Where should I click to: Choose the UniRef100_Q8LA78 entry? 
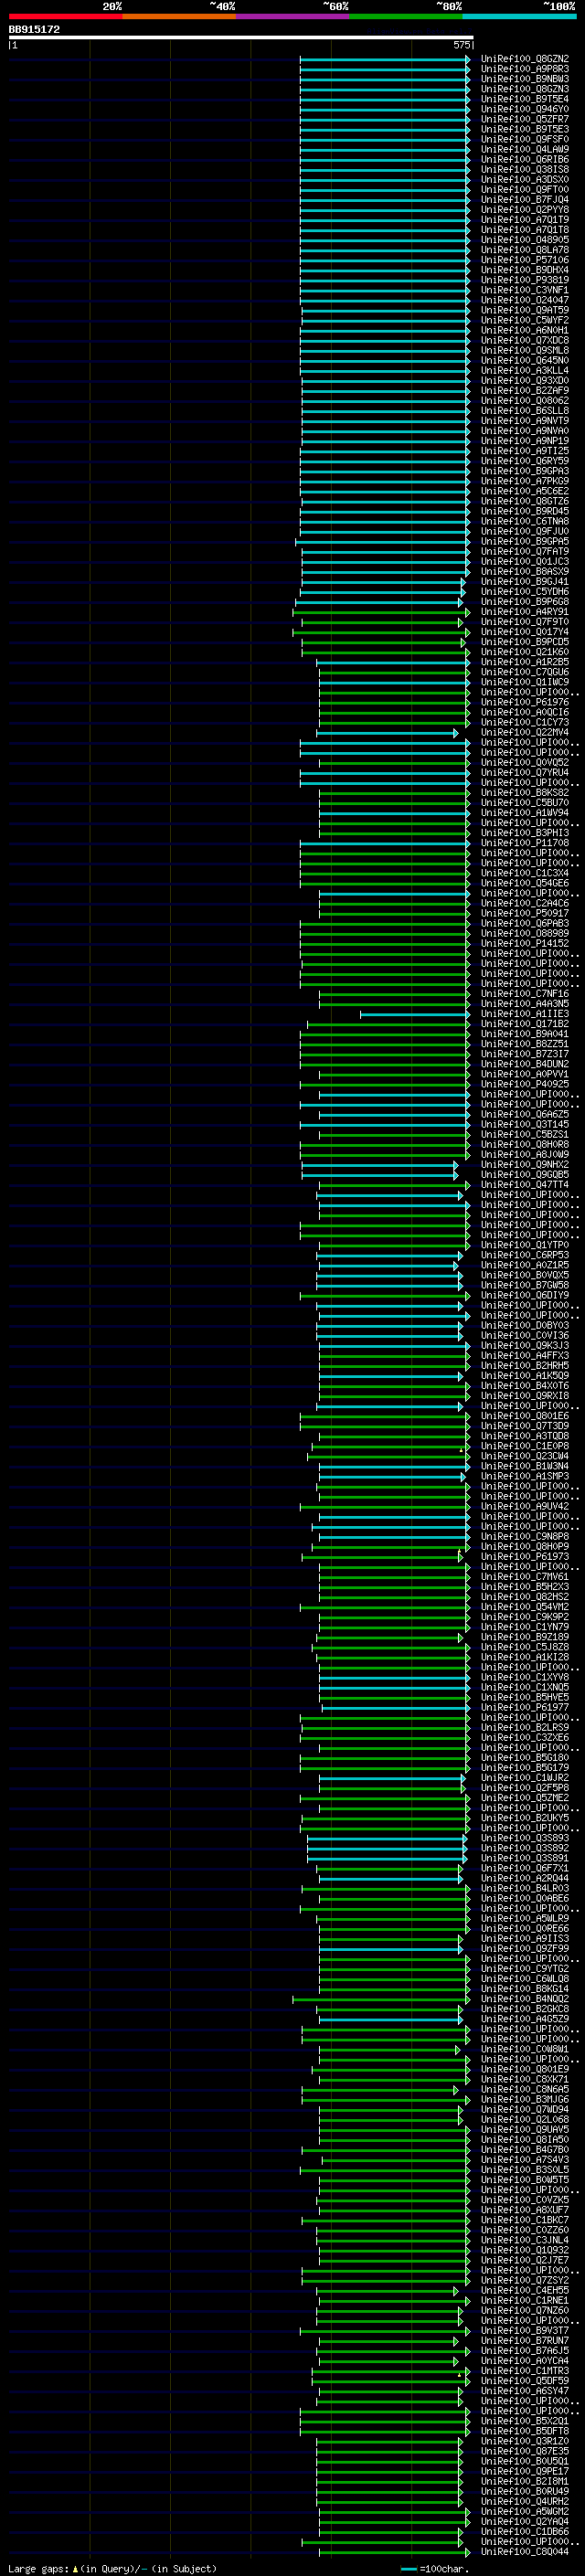pos(524,250)
